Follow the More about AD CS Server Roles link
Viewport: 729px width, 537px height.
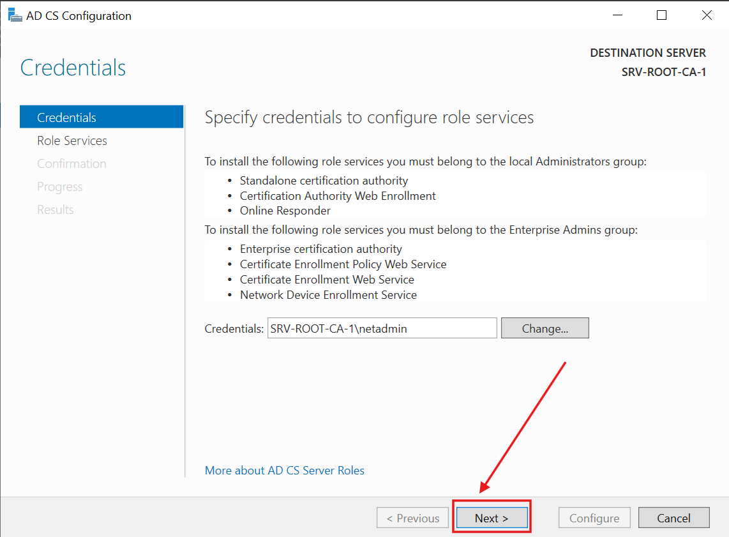pos(284,470)
